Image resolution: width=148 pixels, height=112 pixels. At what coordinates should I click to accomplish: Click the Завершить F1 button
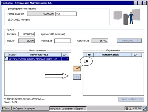(129, 41)
